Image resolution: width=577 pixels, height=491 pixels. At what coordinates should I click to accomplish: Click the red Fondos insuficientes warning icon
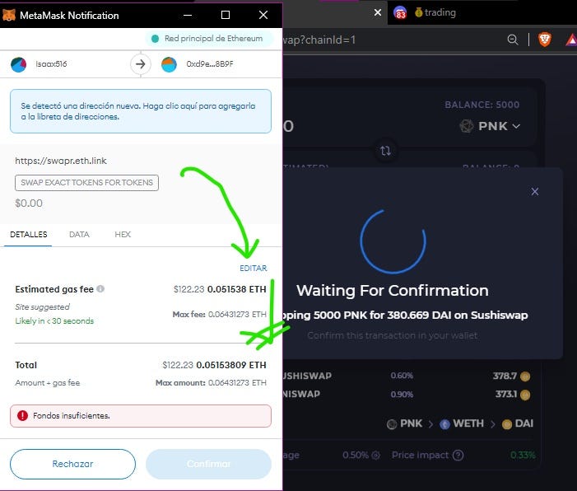point(22,415)
